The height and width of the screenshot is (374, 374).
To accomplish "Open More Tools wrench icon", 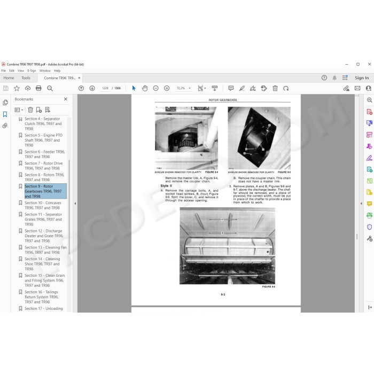I will (369, 238).
